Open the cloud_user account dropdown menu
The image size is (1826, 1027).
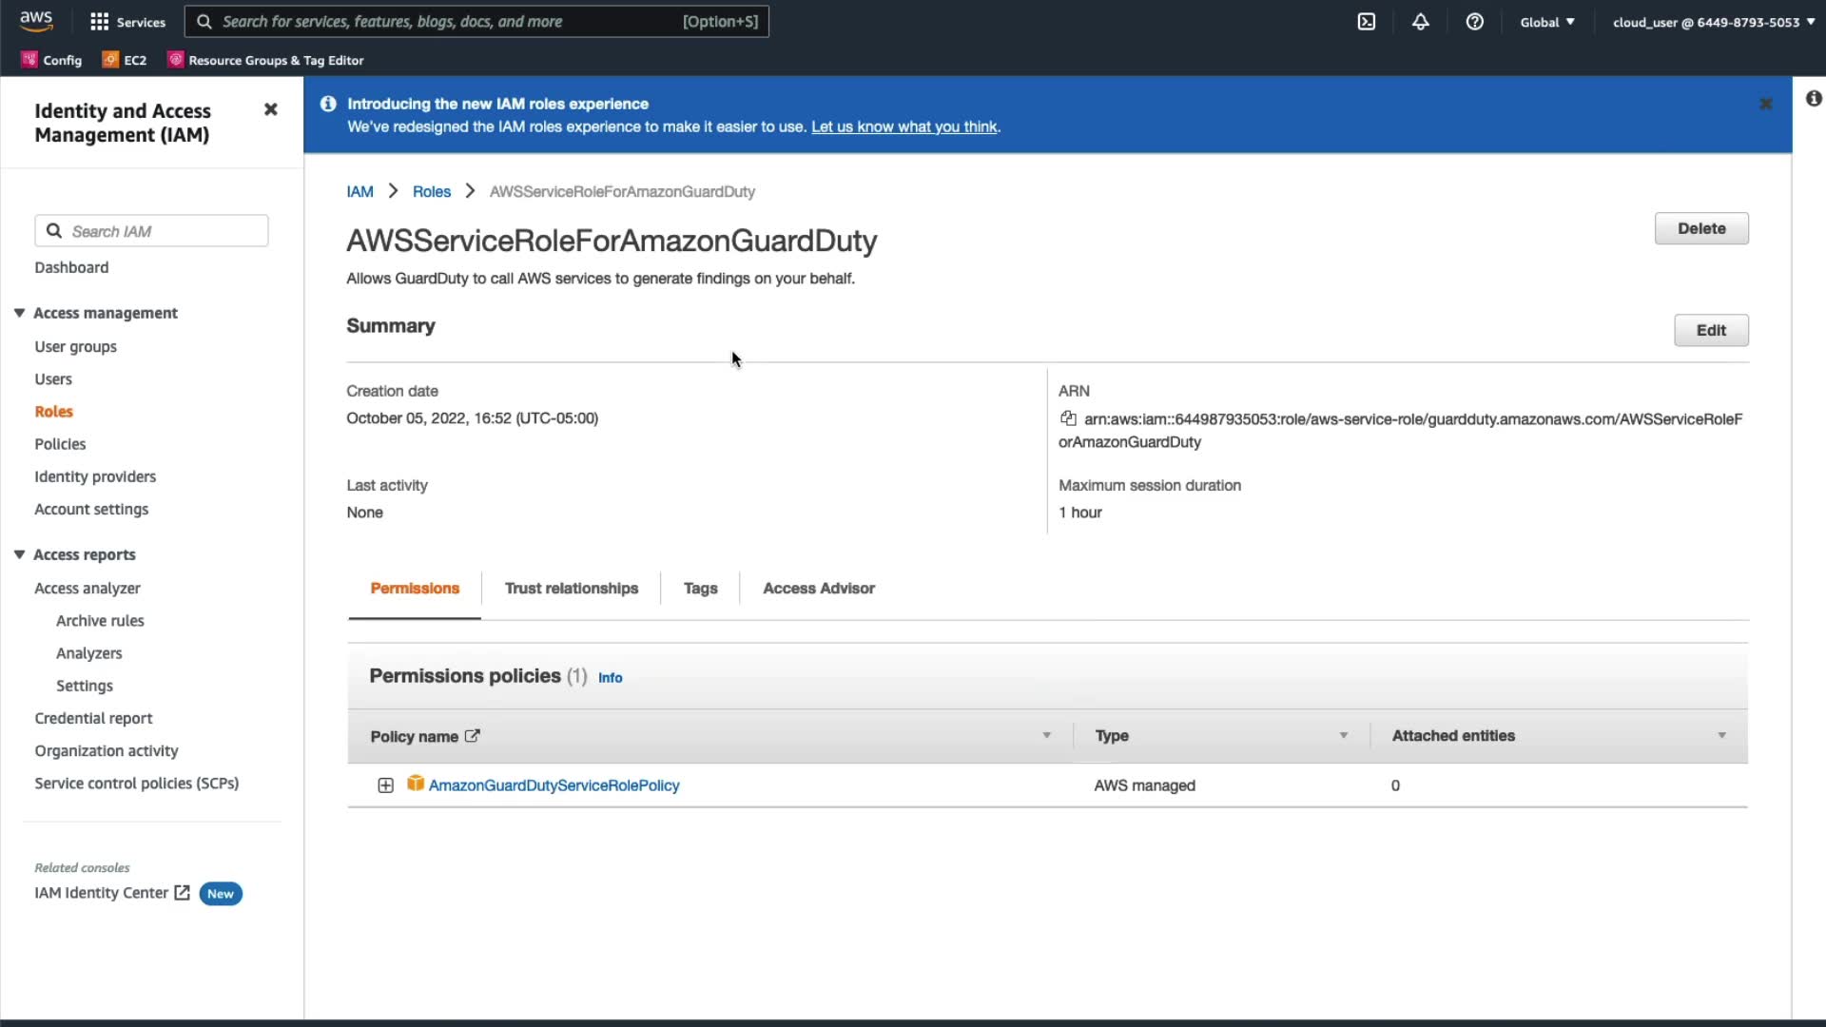1713,22
